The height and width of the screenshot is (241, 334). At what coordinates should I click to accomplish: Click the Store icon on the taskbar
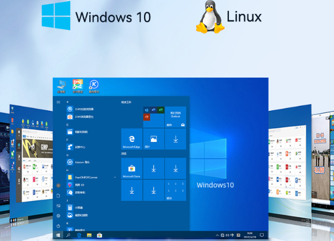tap(99, 235)
